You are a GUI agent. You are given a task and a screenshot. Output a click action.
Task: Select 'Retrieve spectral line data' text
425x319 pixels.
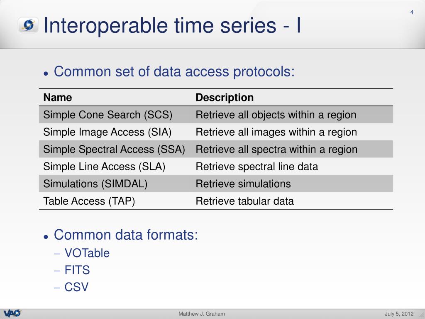pyautogui.click(x=256, y=167)
